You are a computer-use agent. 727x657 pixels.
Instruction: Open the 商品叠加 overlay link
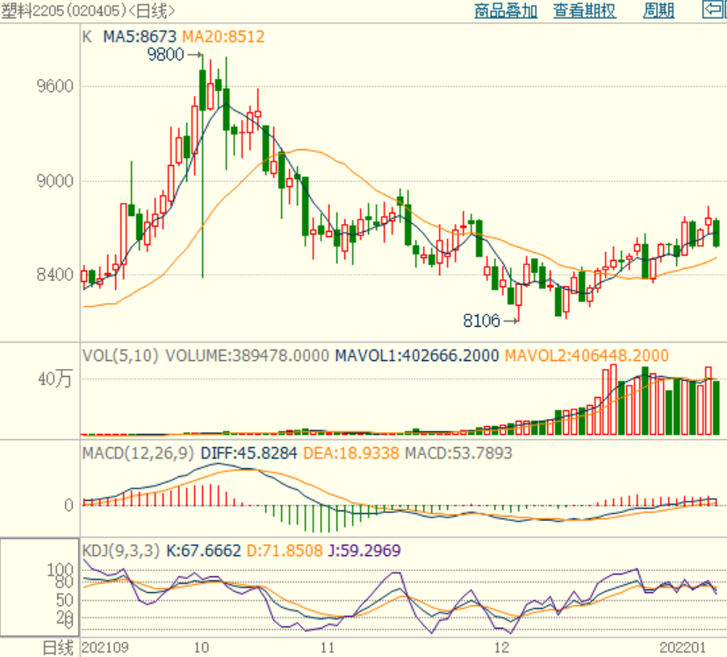point(505,11)
